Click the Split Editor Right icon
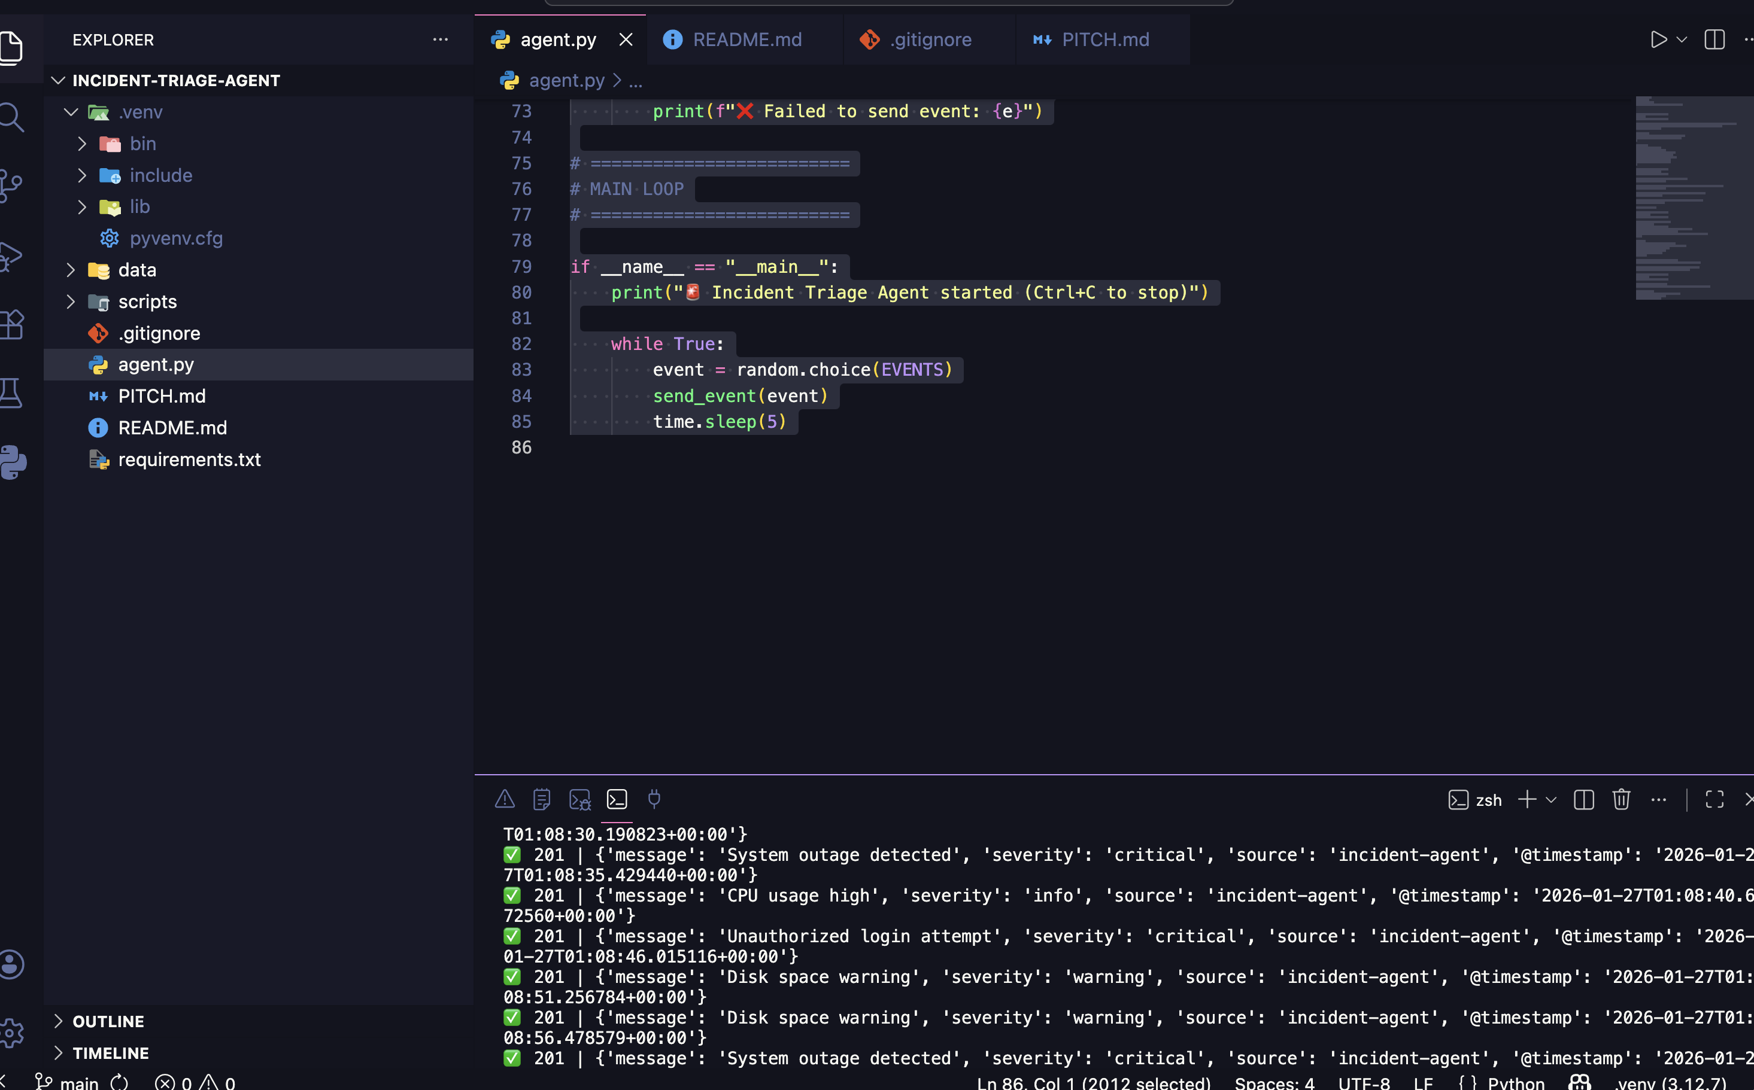The height and width of the screenshot is (1090, 1754). (1714, 39)
